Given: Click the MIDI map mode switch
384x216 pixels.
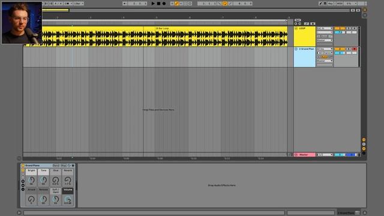Looking at the screenshot, I should [x=339, y=4].
